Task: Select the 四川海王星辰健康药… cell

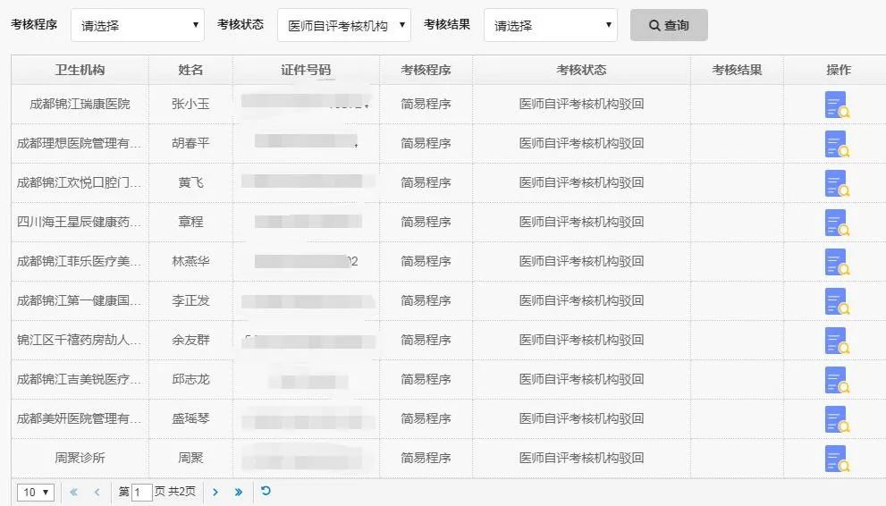Action: click(80, 222)
